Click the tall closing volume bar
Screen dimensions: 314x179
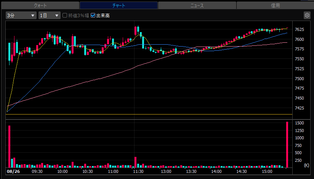[287, 145]
